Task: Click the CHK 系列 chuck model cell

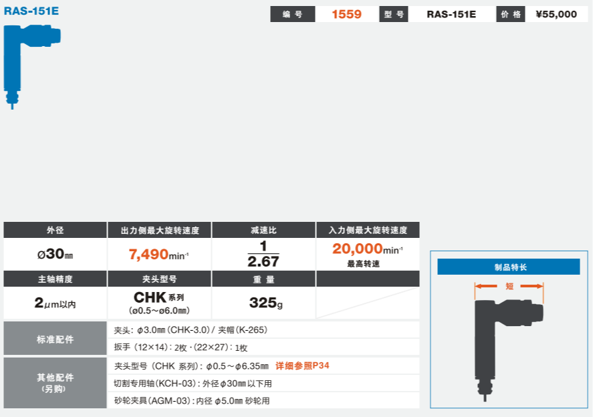Action: (158, 302)
